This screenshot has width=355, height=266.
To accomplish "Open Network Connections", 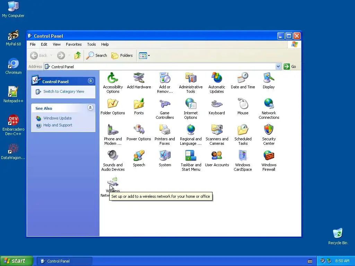I will coord(269,109).
